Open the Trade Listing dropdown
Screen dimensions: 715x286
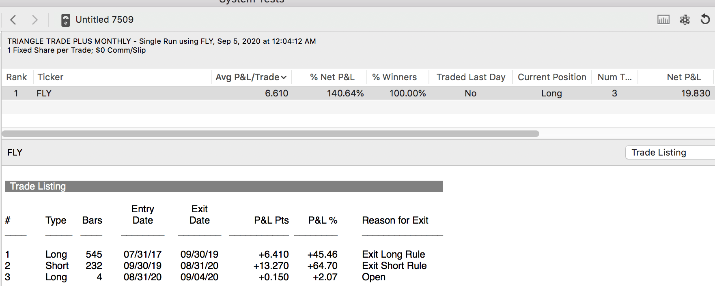coord(670,152)
